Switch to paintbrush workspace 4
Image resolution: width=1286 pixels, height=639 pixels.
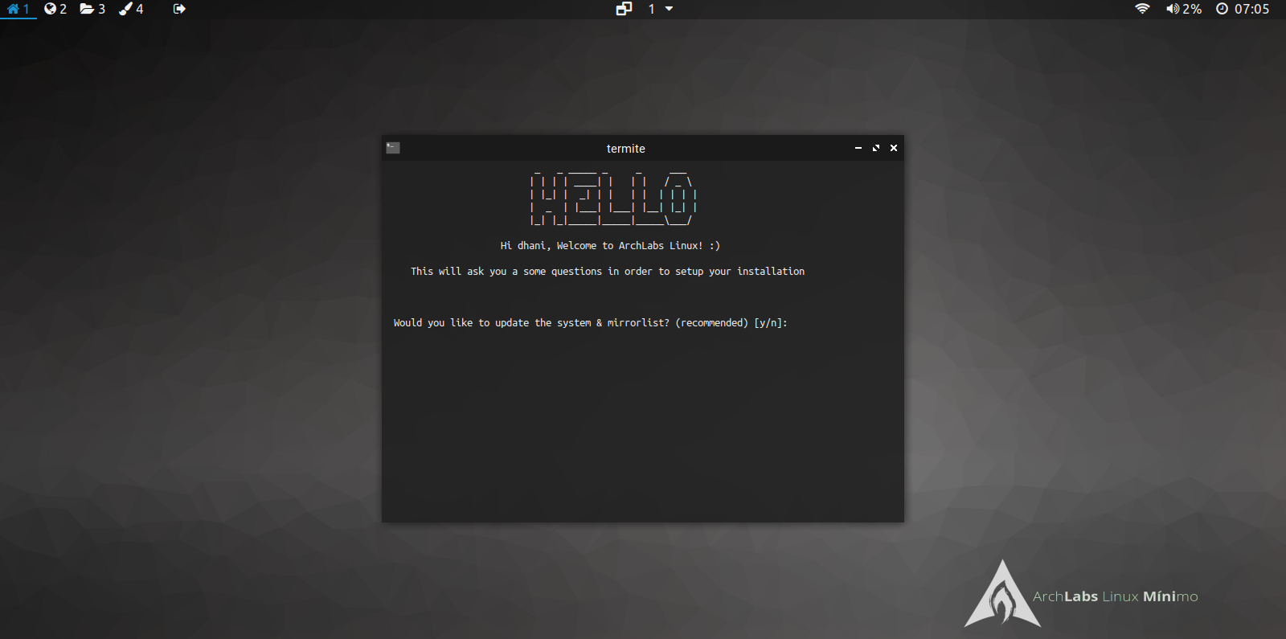(131, 9)
